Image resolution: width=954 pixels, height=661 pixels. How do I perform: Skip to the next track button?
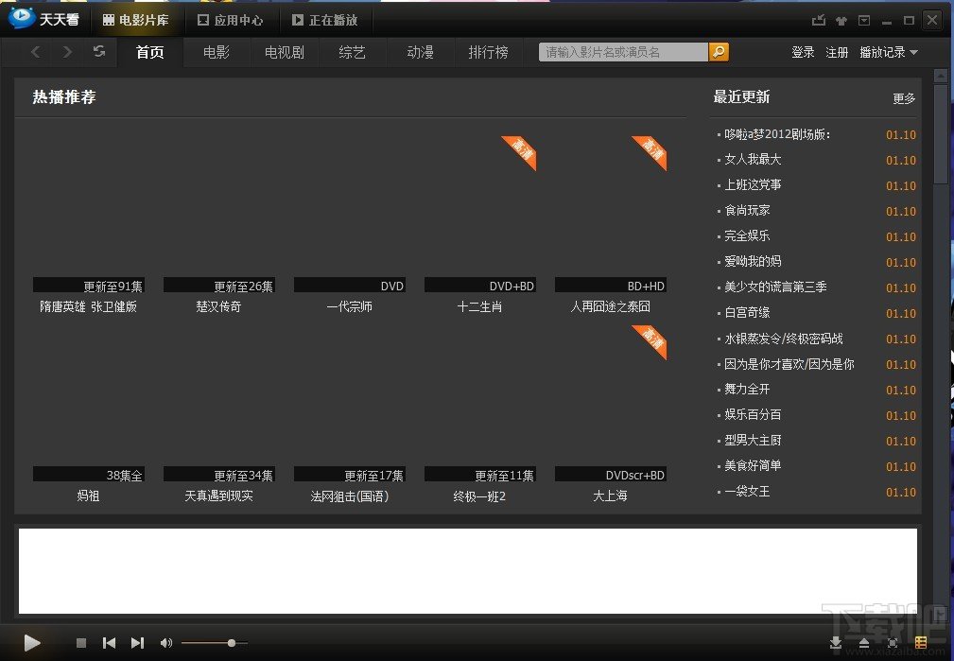pyautogui.click(x=137, y=643)
